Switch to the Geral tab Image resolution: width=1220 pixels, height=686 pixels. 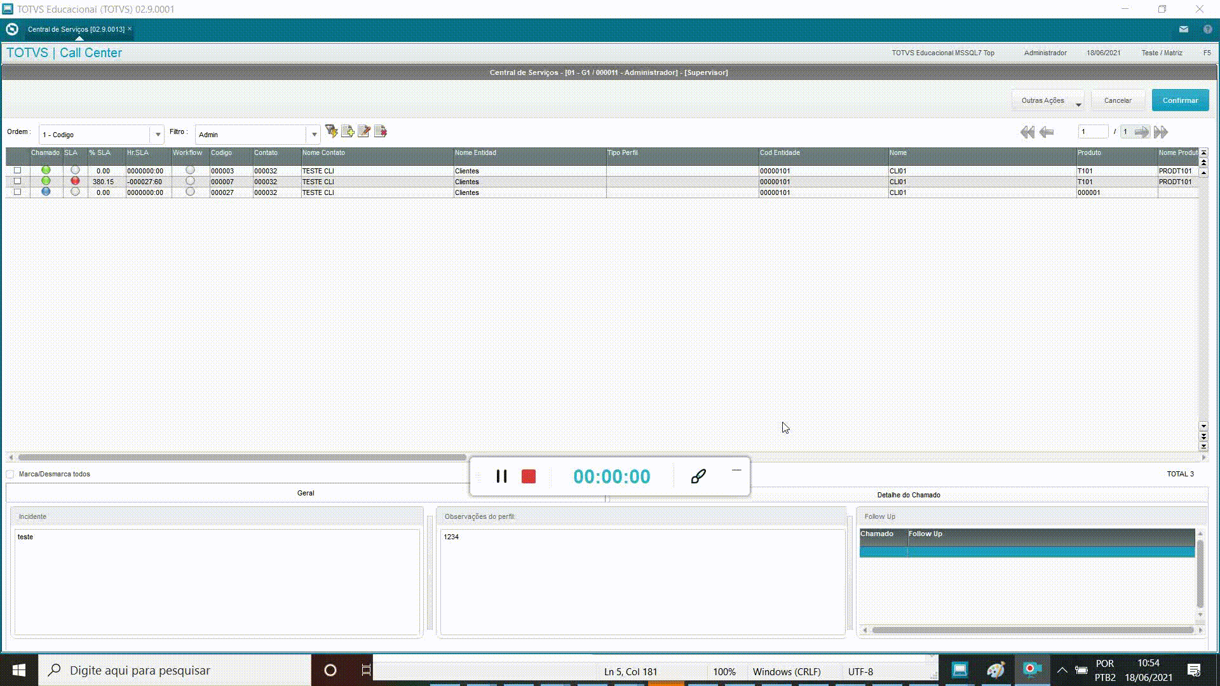click(306, 493)
